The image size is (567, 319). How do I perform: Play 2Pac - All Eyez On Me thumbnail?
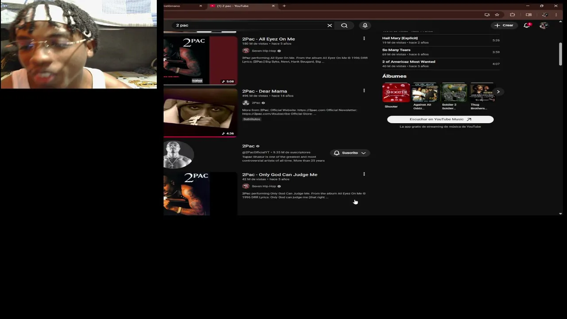(x=200, y=60)
